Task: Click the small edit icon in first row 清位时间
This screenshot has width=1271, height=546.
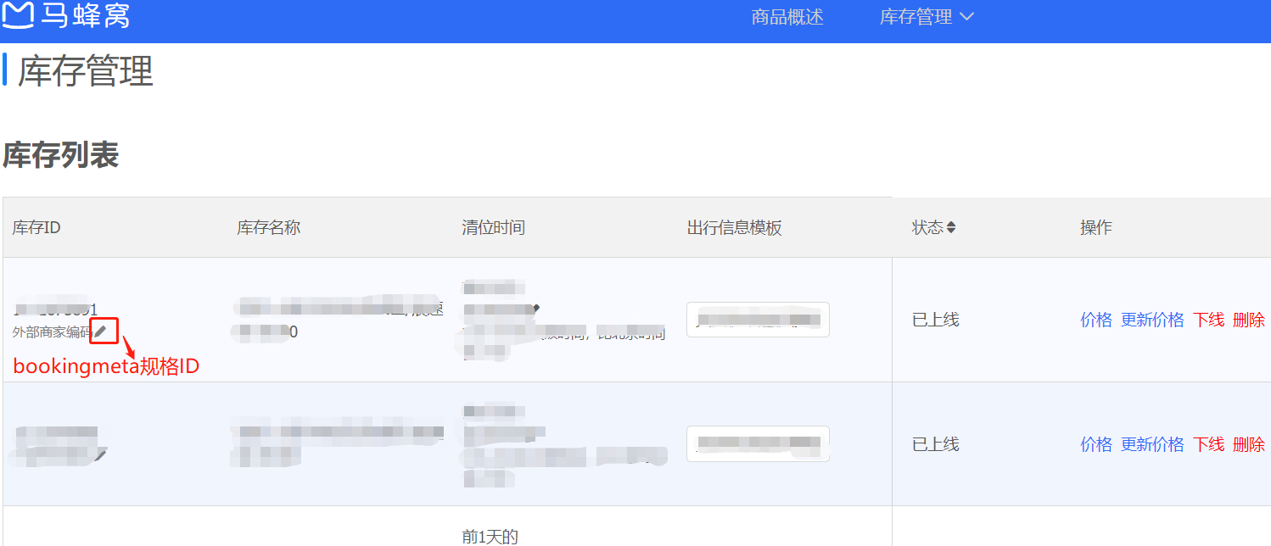Action: click(x=535, y=308)
